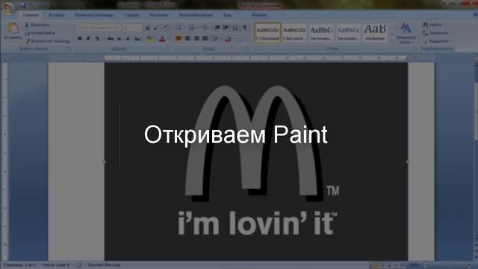Screen dimensions: 478x269
Task: Click Replace (Заменить)
Action: (x=435, y=33)
